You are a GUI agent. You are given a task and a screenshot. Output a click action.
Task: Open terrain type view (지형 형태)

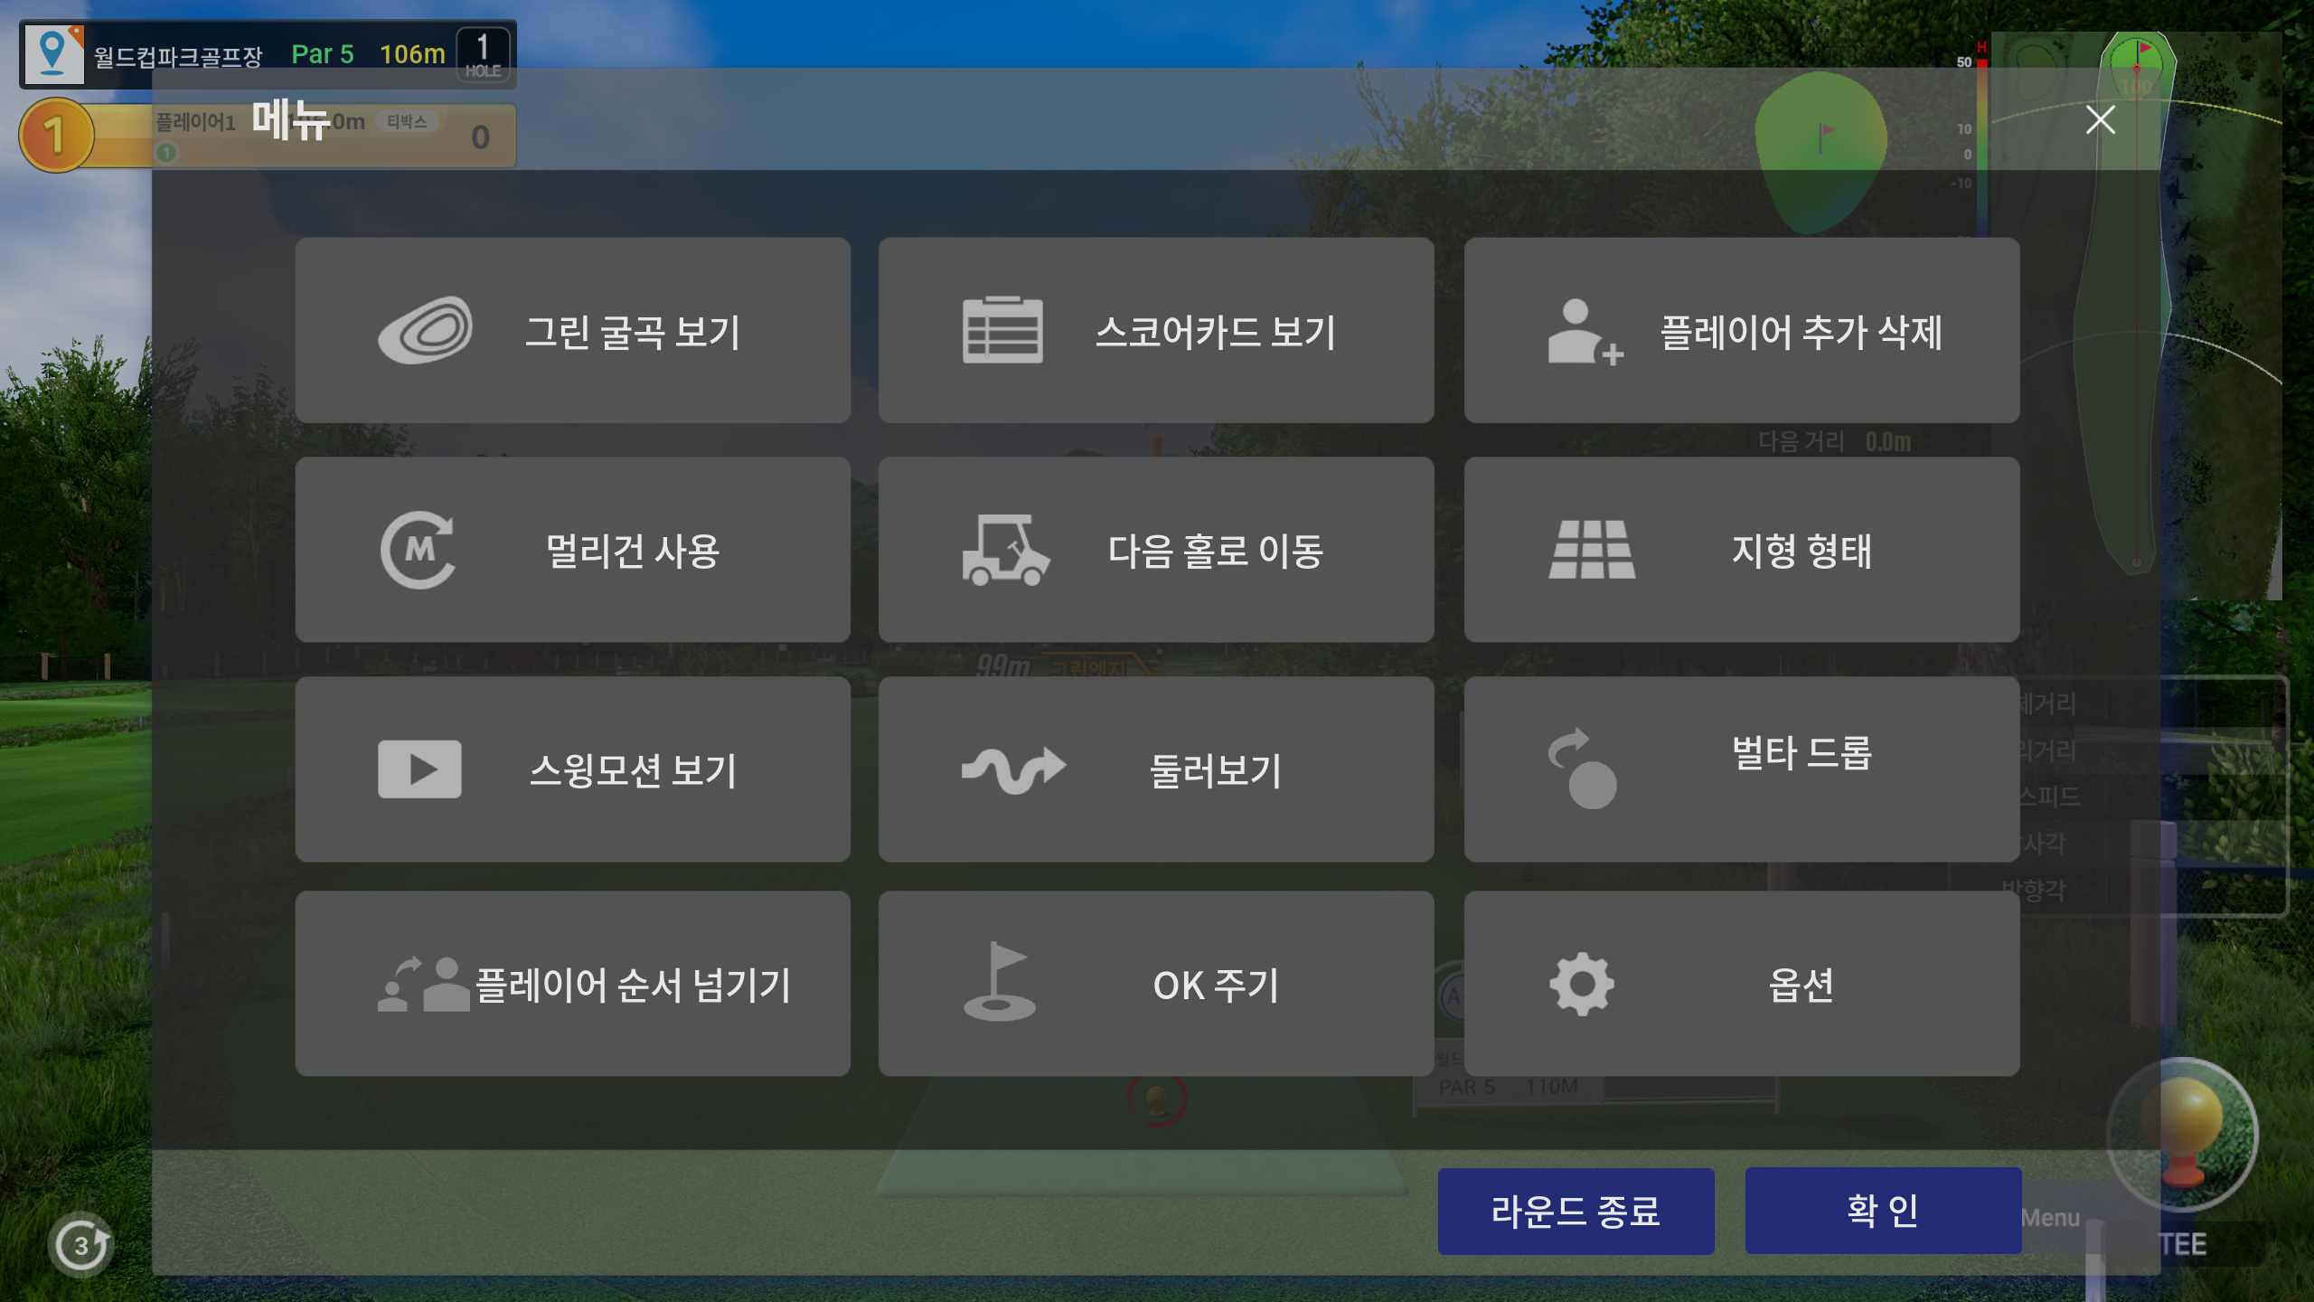(1740, 549)
